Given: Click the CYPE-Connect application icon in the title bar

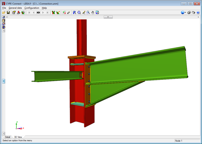Looking at the screenshot, I should coord(3,4).
